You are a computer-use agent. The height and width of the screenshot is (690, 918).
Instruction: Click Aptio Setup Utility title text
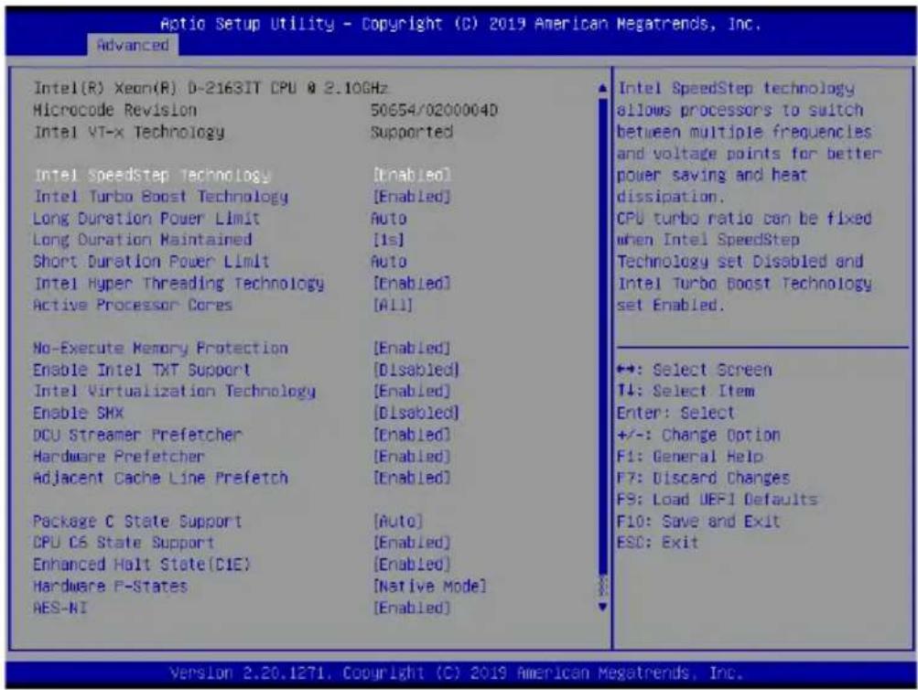click(x=460, y=24)
